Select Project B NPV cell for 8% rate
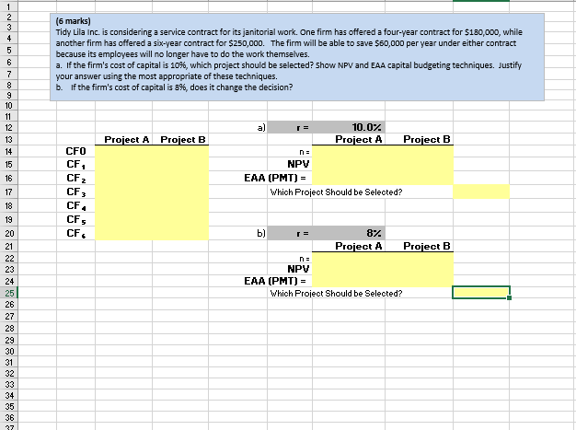Image resolution: width=576 pixels, height=430 pixels. (x=420, y=269)
